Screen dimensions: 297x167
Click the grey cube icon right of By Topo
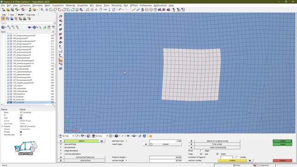(88, 136)
